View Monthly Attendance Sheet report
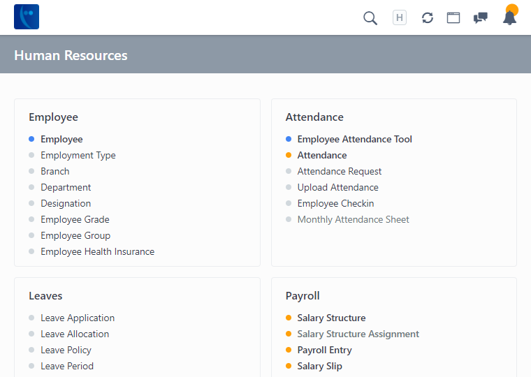Image resolution: width=531 pixels, height=377 pixels. [353, 220]
